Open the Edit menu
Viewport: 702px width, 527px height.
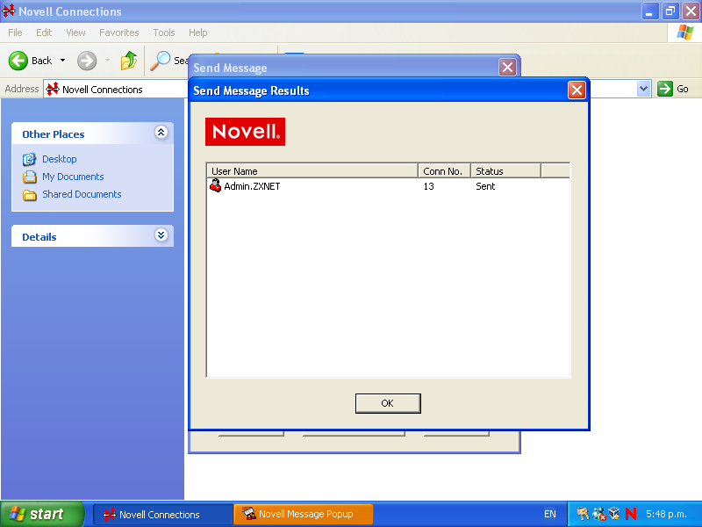click(x=44, y=32)
